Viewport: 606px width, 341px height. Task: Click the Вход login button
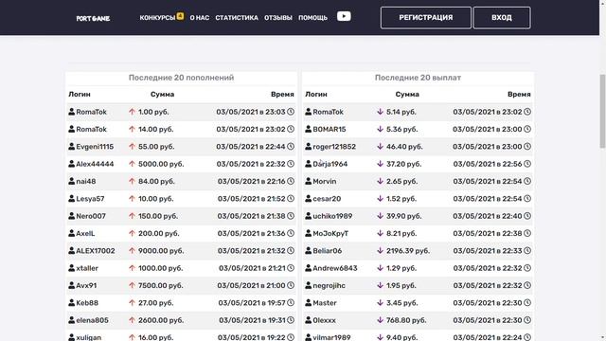tap(502, 18)
